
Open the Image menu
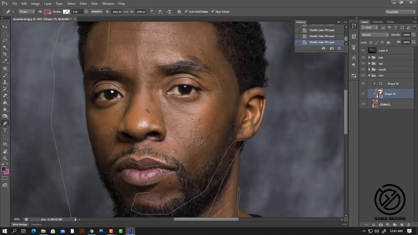(35, 4)
